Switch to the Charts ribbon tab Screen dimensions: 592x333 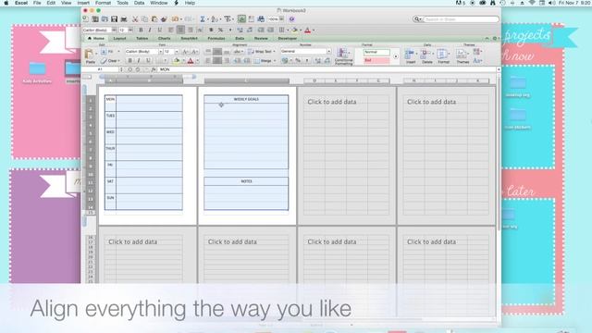(x=165, y=39)
